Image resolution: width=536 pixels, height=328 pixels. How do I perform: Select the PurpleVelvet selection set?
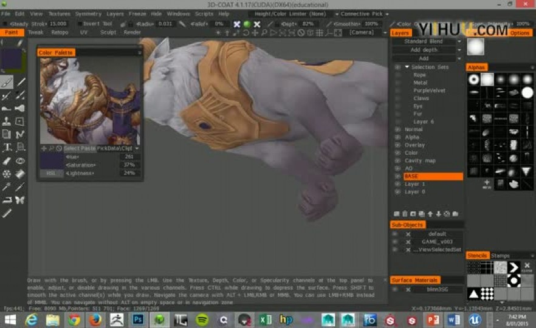pyautogui.click(x=429, y=91)
